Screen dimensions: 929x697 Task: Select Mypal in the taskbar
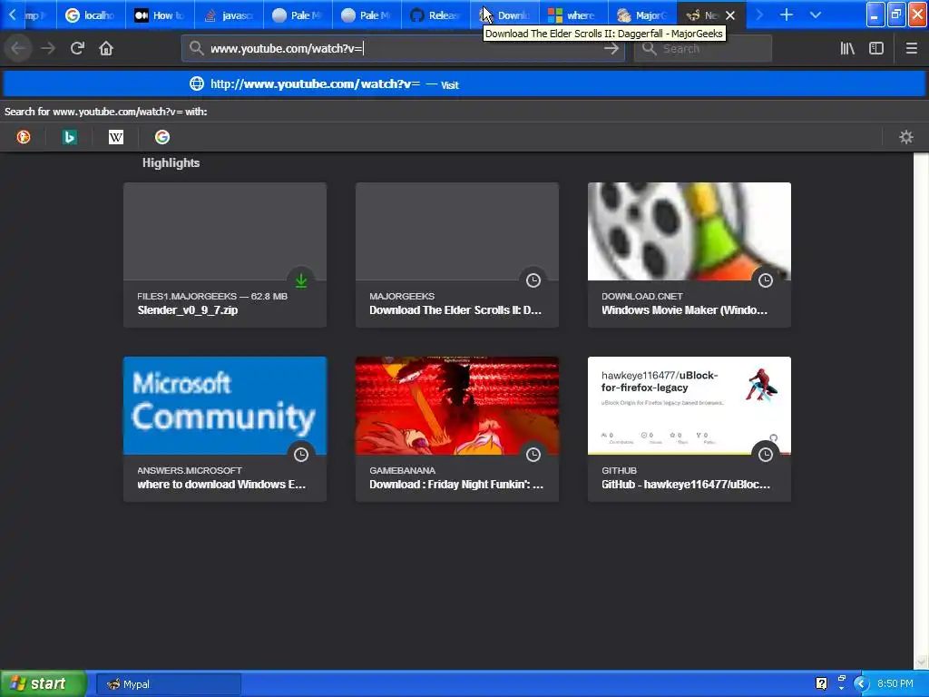pyautogui.click(x=168, y=684)
